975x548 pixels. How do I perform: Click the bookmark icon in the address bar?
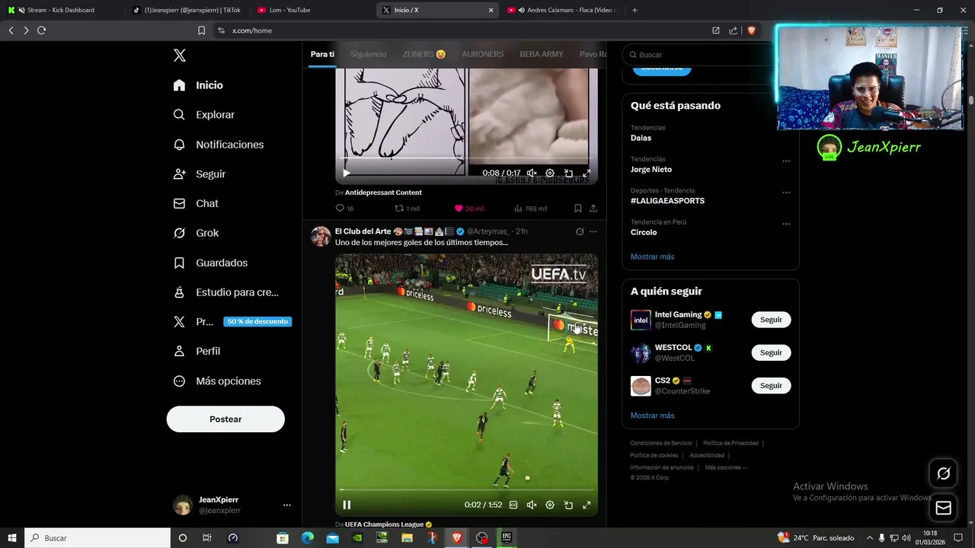coord(201,30)
